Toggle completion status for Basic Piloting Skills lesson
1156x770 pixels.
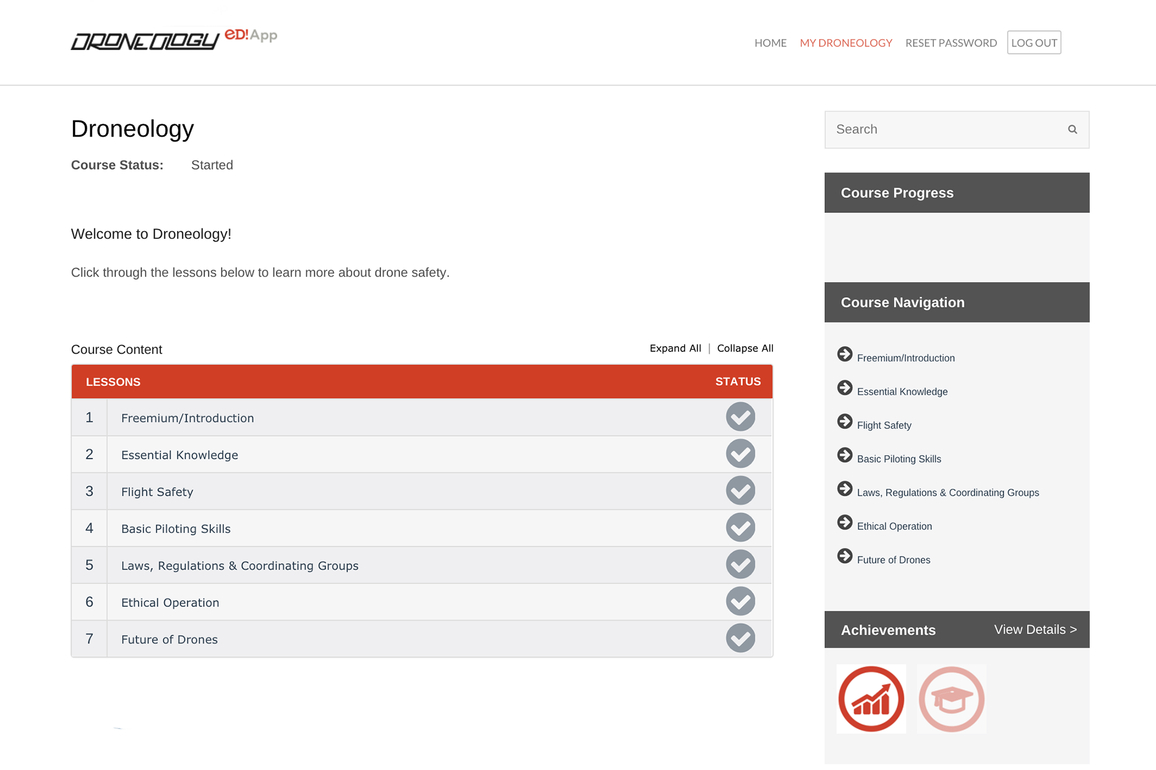(x=741, y=528)
